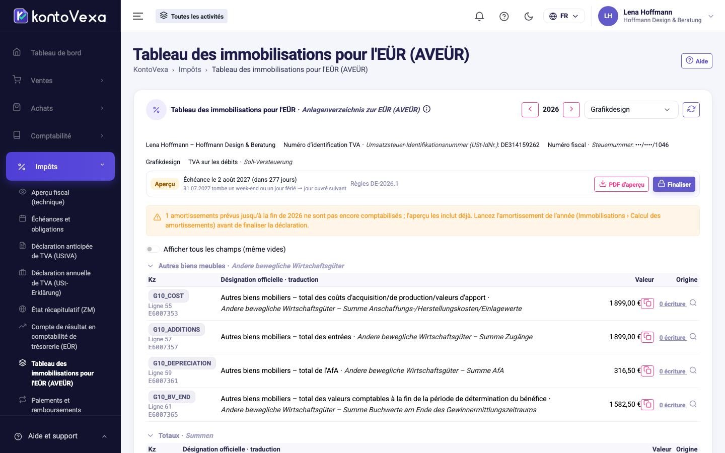Expand the Ventes sidebar menu
725x453 pixels.
pyautogui.click(x=60, y=81)
